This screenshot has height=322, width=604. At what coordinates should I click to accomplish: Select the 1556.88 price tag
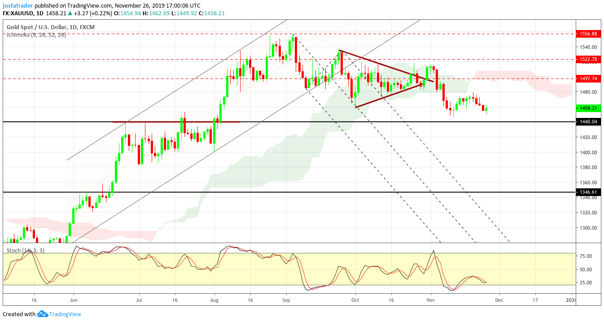pos(588,34)
